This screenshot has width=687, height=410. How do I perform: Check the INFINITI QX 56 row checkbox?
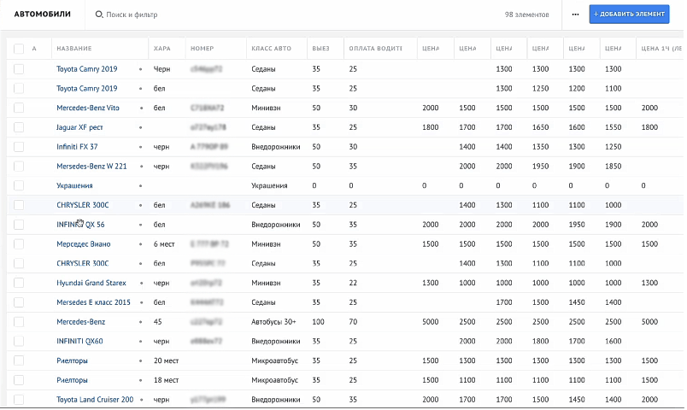click(19, 225)
